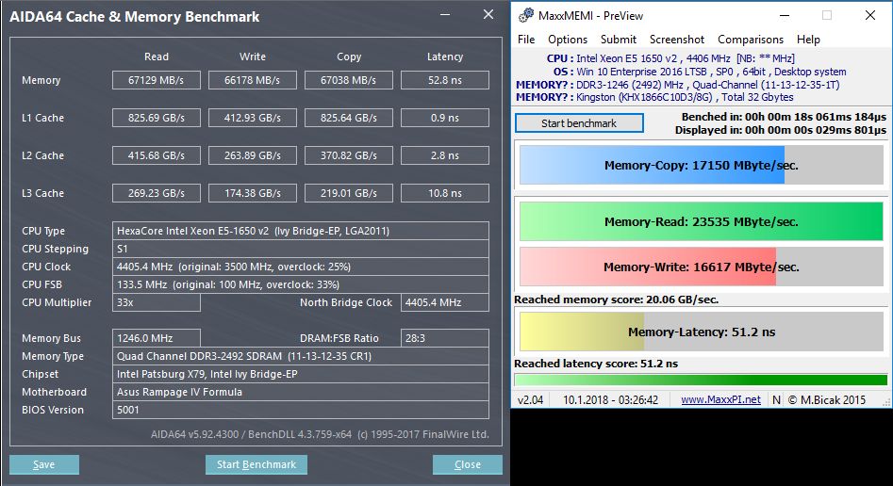Open the File menu in MaxxMEMI
The image size is (893, 486).
coord(526,40)
